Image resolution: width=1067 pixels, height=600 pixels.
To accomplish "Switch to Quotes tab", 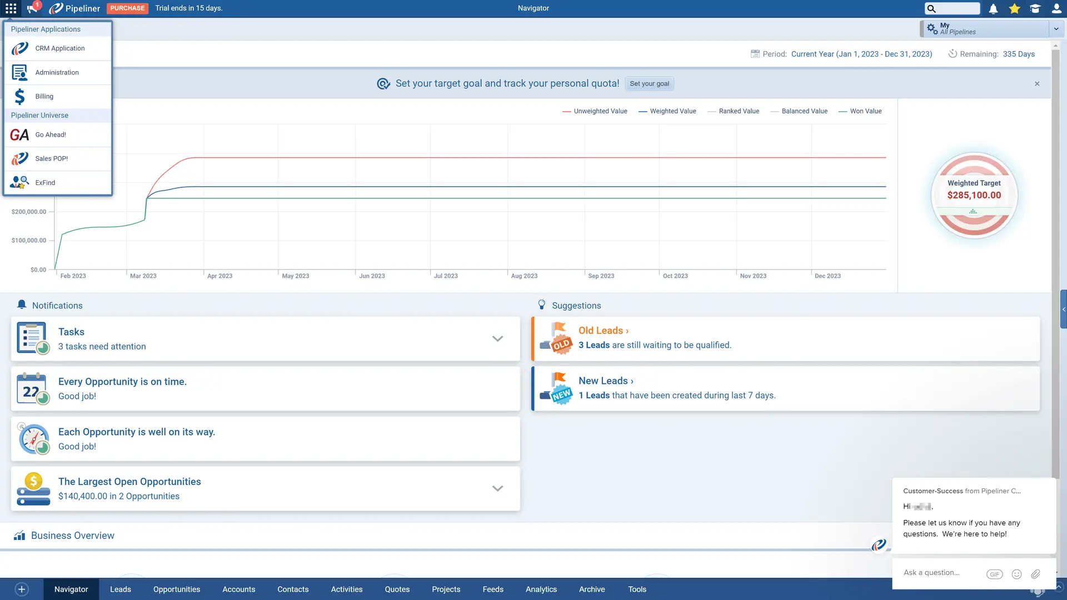I will 397,589.
